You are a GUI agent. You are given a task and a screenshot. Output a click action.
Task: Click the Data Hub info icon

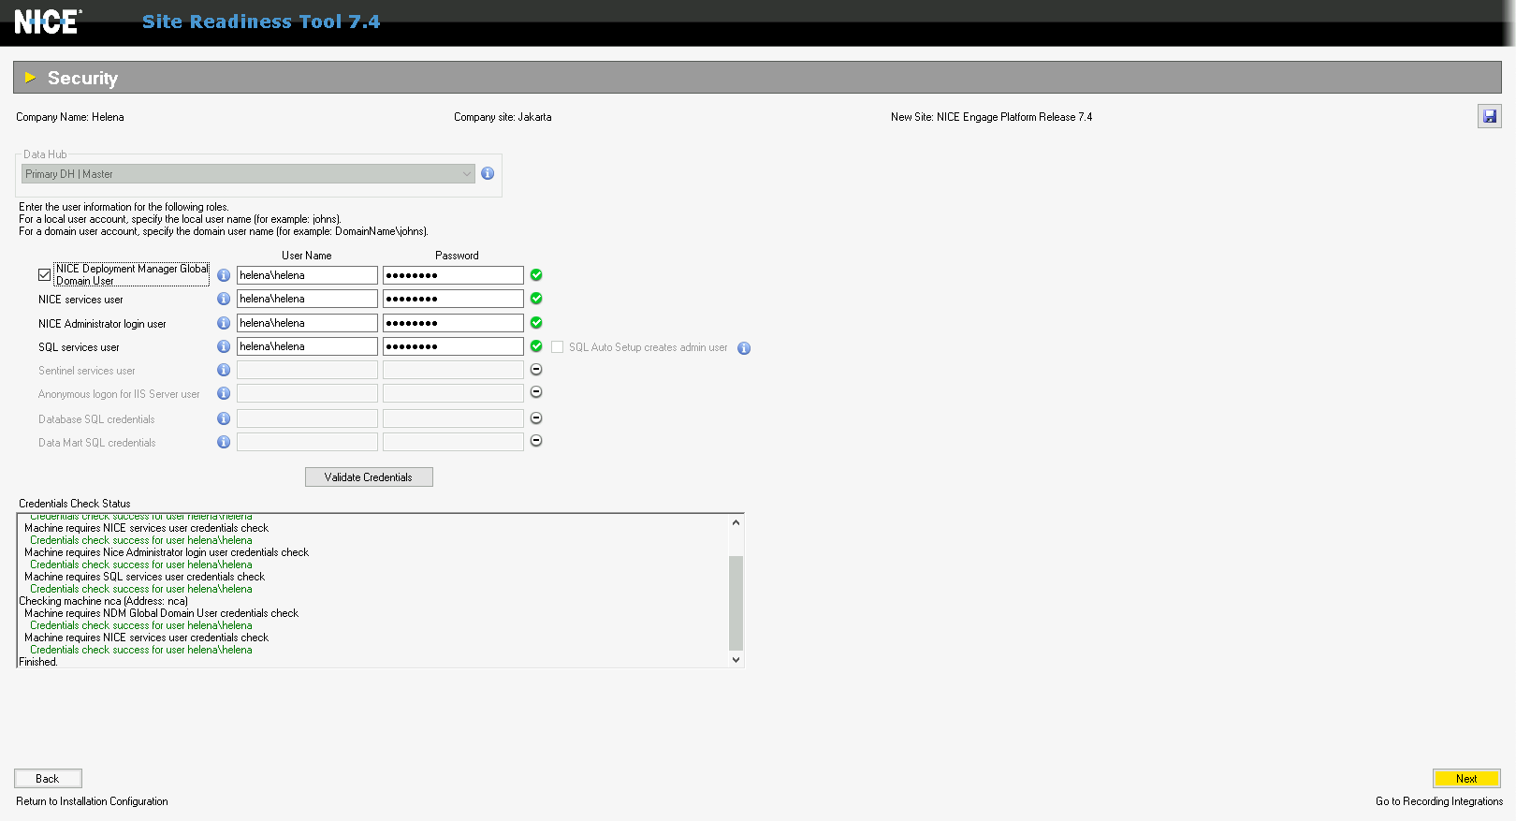click(x=488, y=173)
